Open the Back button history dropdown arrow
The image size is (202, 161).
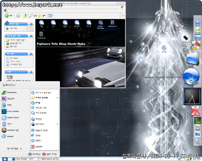click(x=14, y=16)
